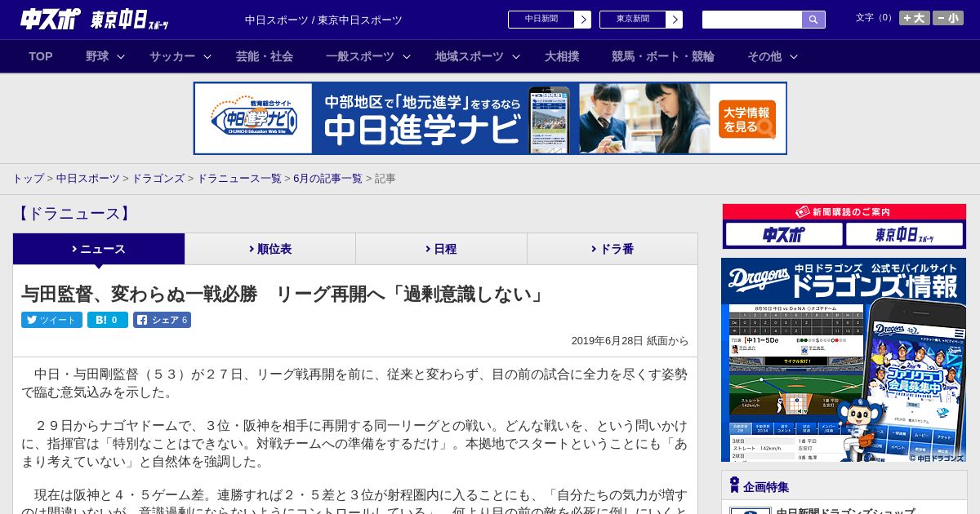Open 芸能・社会 section
The width and height of the screenshot is (980, 514).
pyautogui.click(x=265, y=56)
